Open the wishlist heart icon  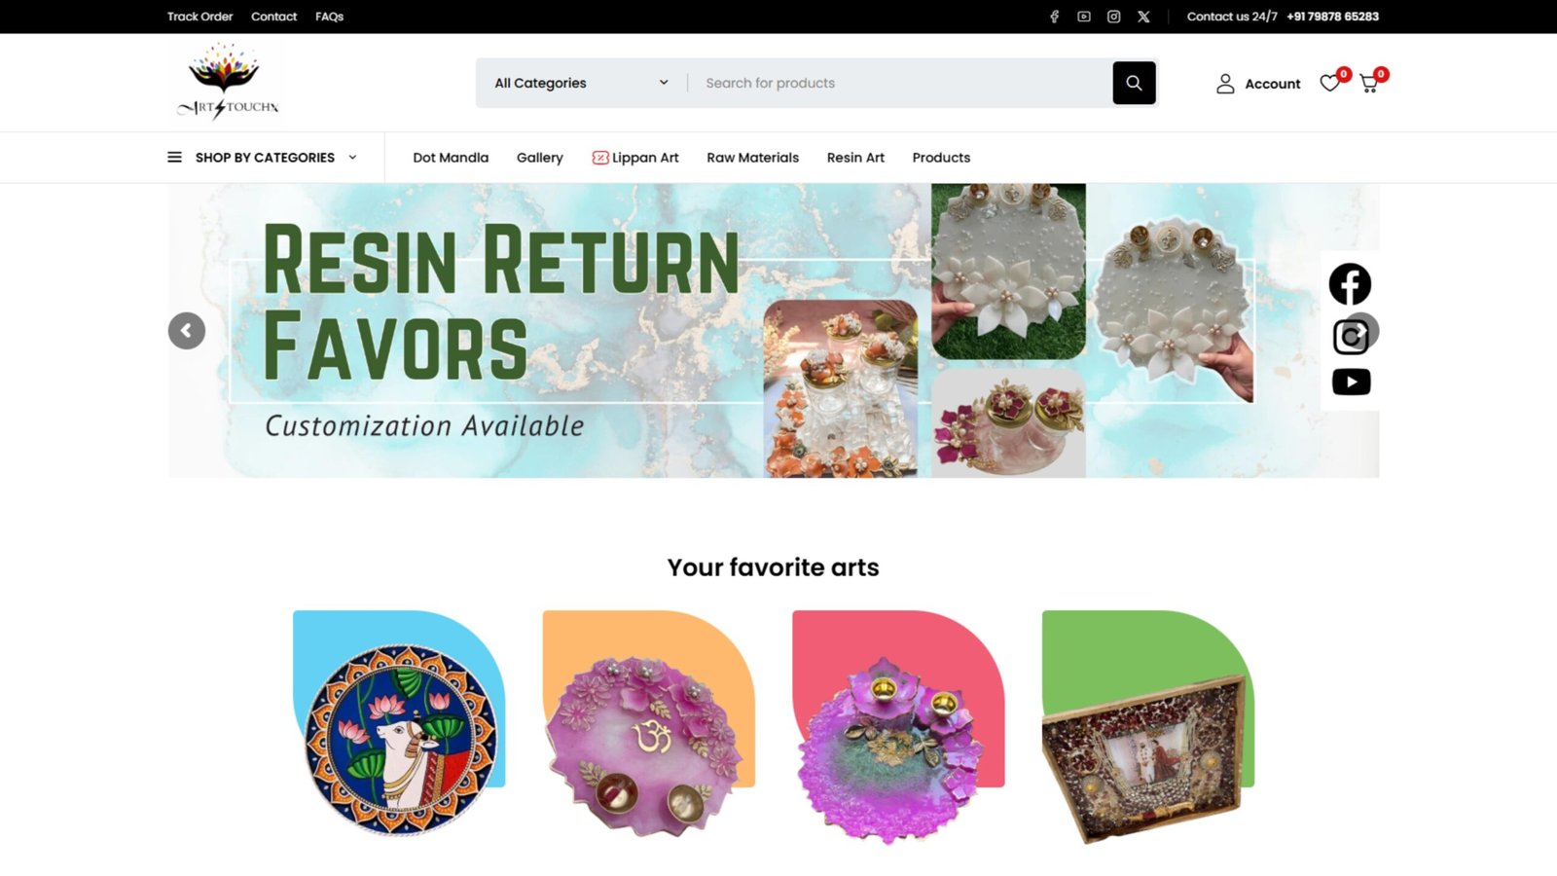pyautogui.click(x=1330, y=84)
